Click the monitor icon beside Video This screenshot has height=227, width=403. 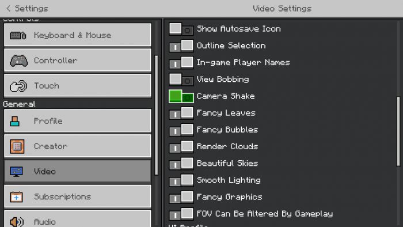(x=17, y=172)
